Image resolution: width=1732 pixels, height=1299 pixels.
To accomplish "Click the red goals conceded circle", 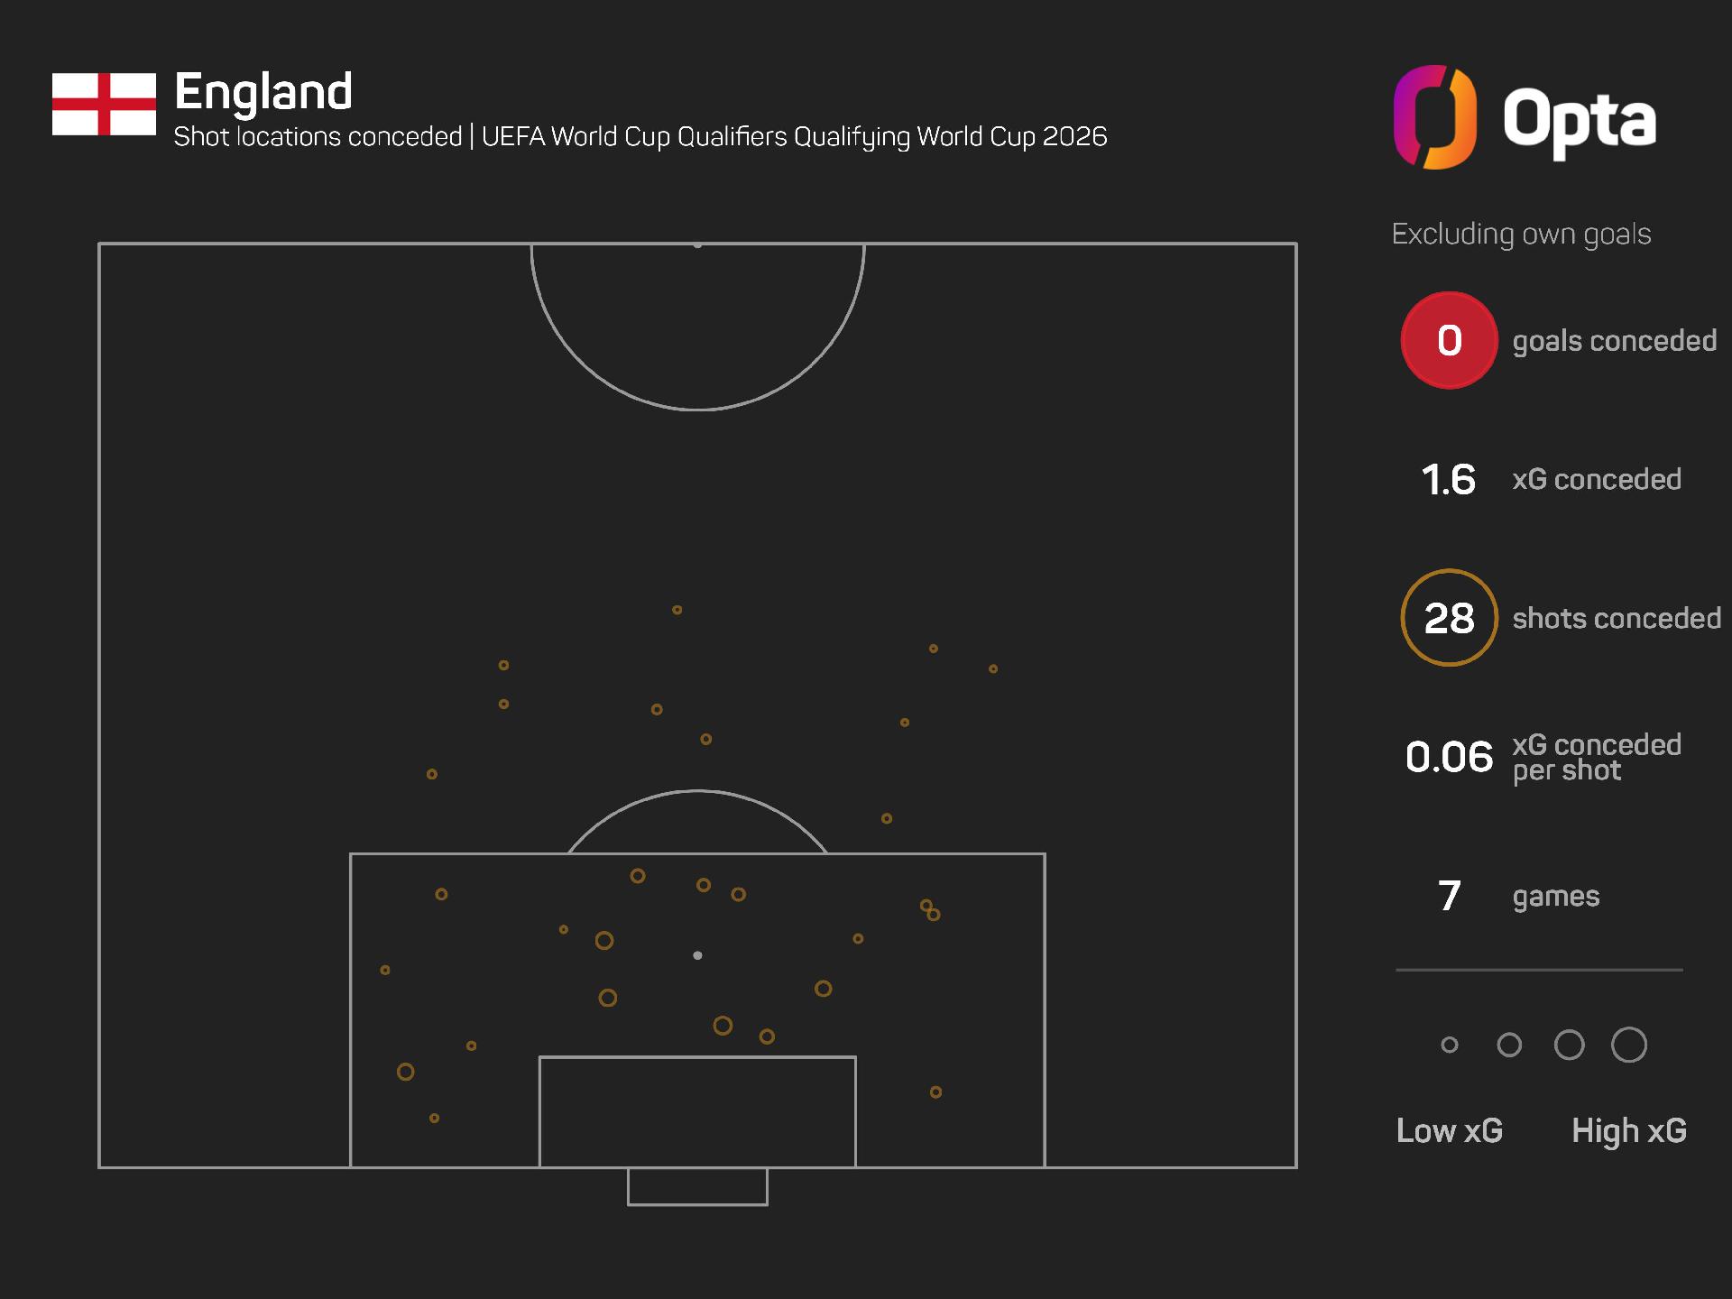I will tap(1449, 341).
